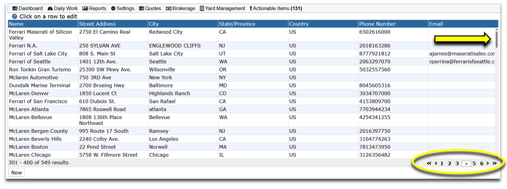Go to results page 1
The image size is (507, 189).
pos(442,163)
